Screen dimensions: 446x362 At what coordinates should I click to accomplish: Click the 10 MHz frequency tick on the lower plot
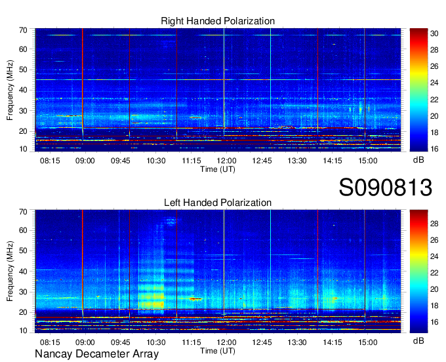click(23, 331)
